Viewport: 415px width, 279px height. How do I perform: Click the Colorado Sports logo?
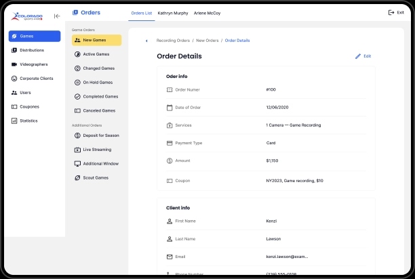[x=24, y=16]
